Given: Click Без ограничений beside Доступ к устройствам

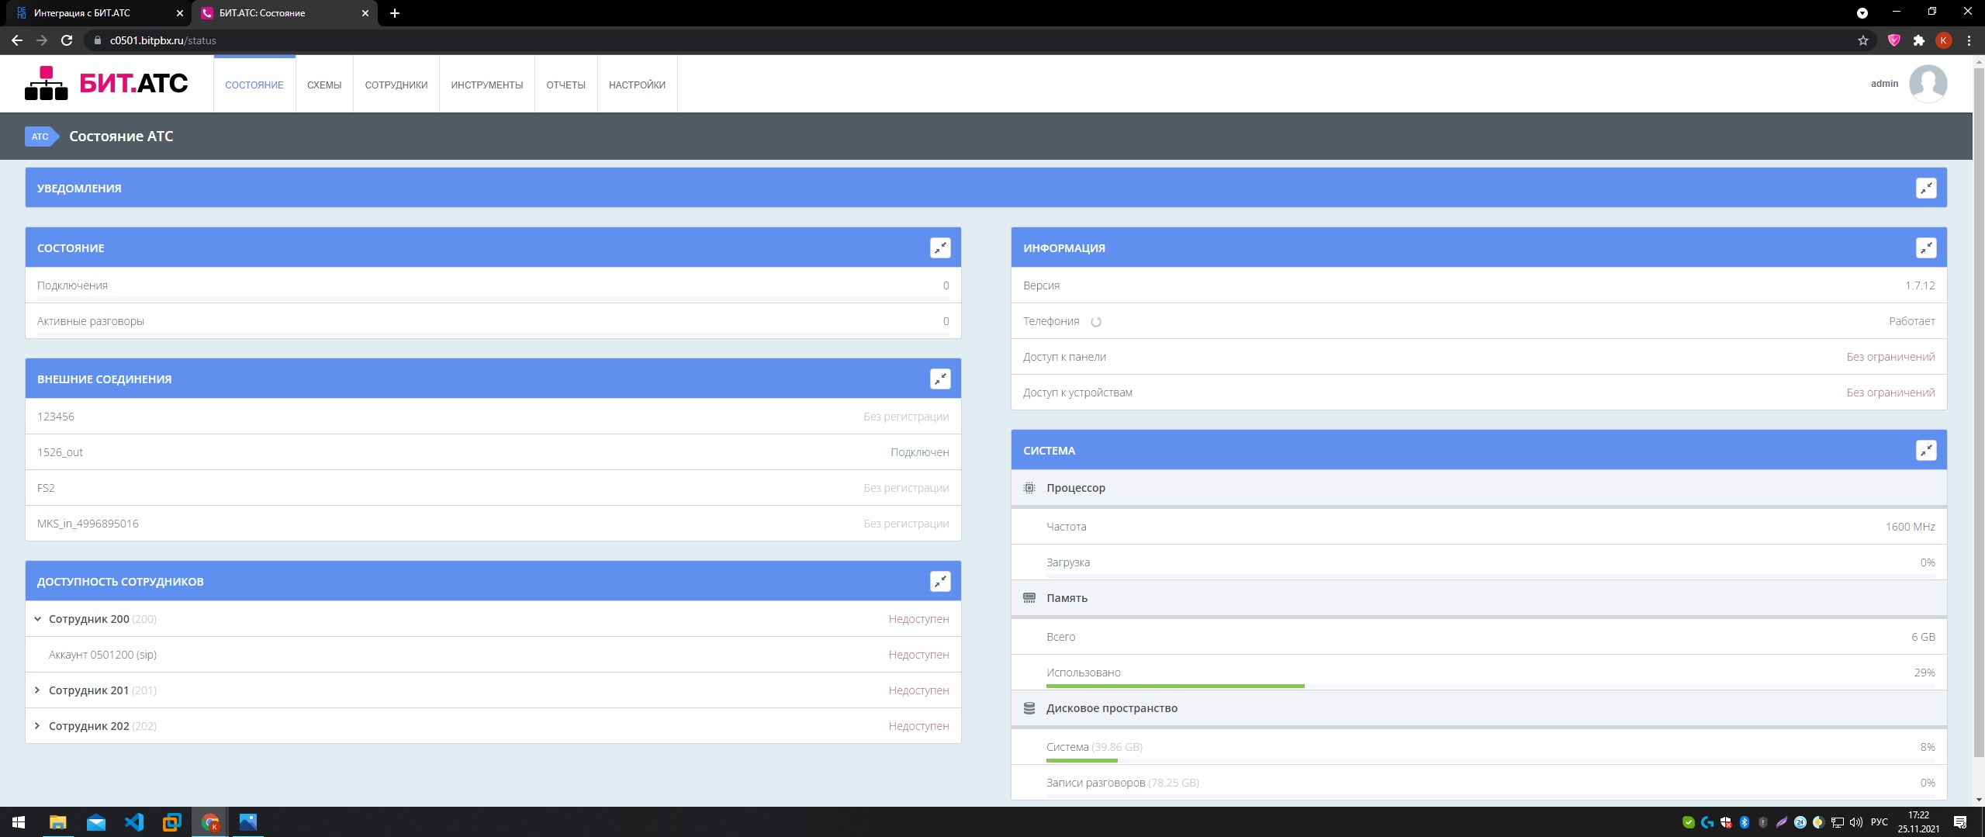Looking at the screenshot, I should coord(1890,393).
